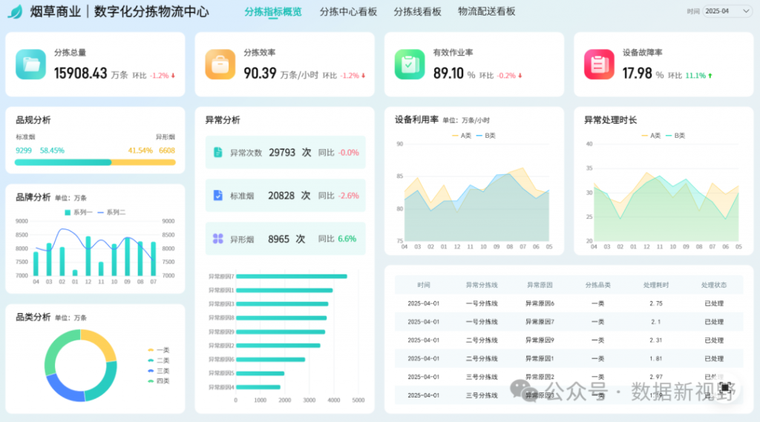
Task: Click the document icon beside 异常次数
Action: pos(217,152)
